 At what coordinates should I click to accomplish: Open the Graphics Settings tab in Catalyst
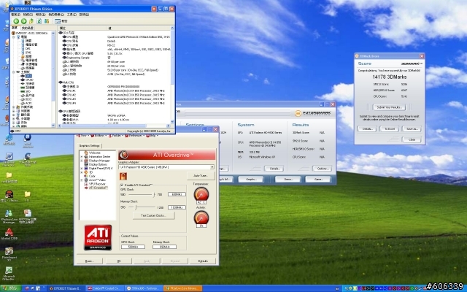point(89,146)
